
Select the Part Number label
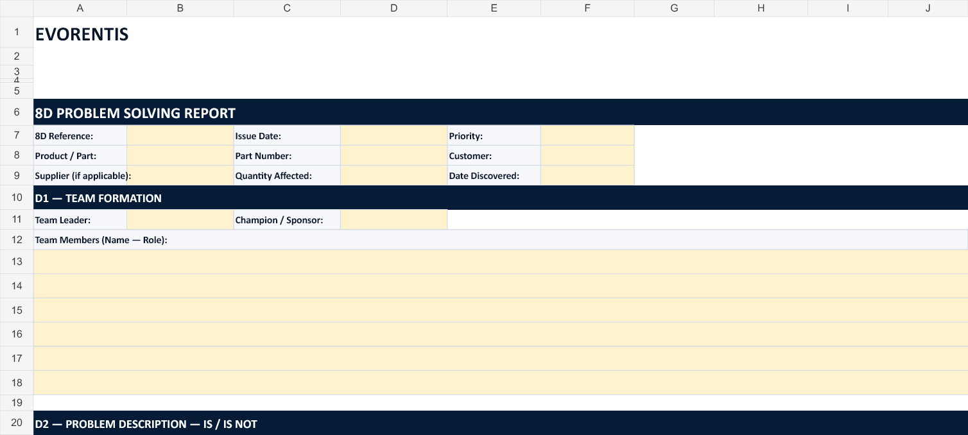(287, 155)
